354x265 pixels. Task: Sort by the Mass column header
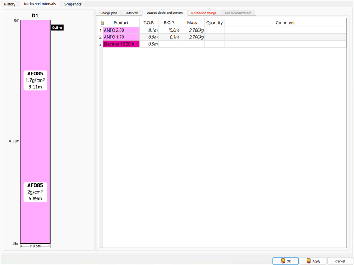192,23
